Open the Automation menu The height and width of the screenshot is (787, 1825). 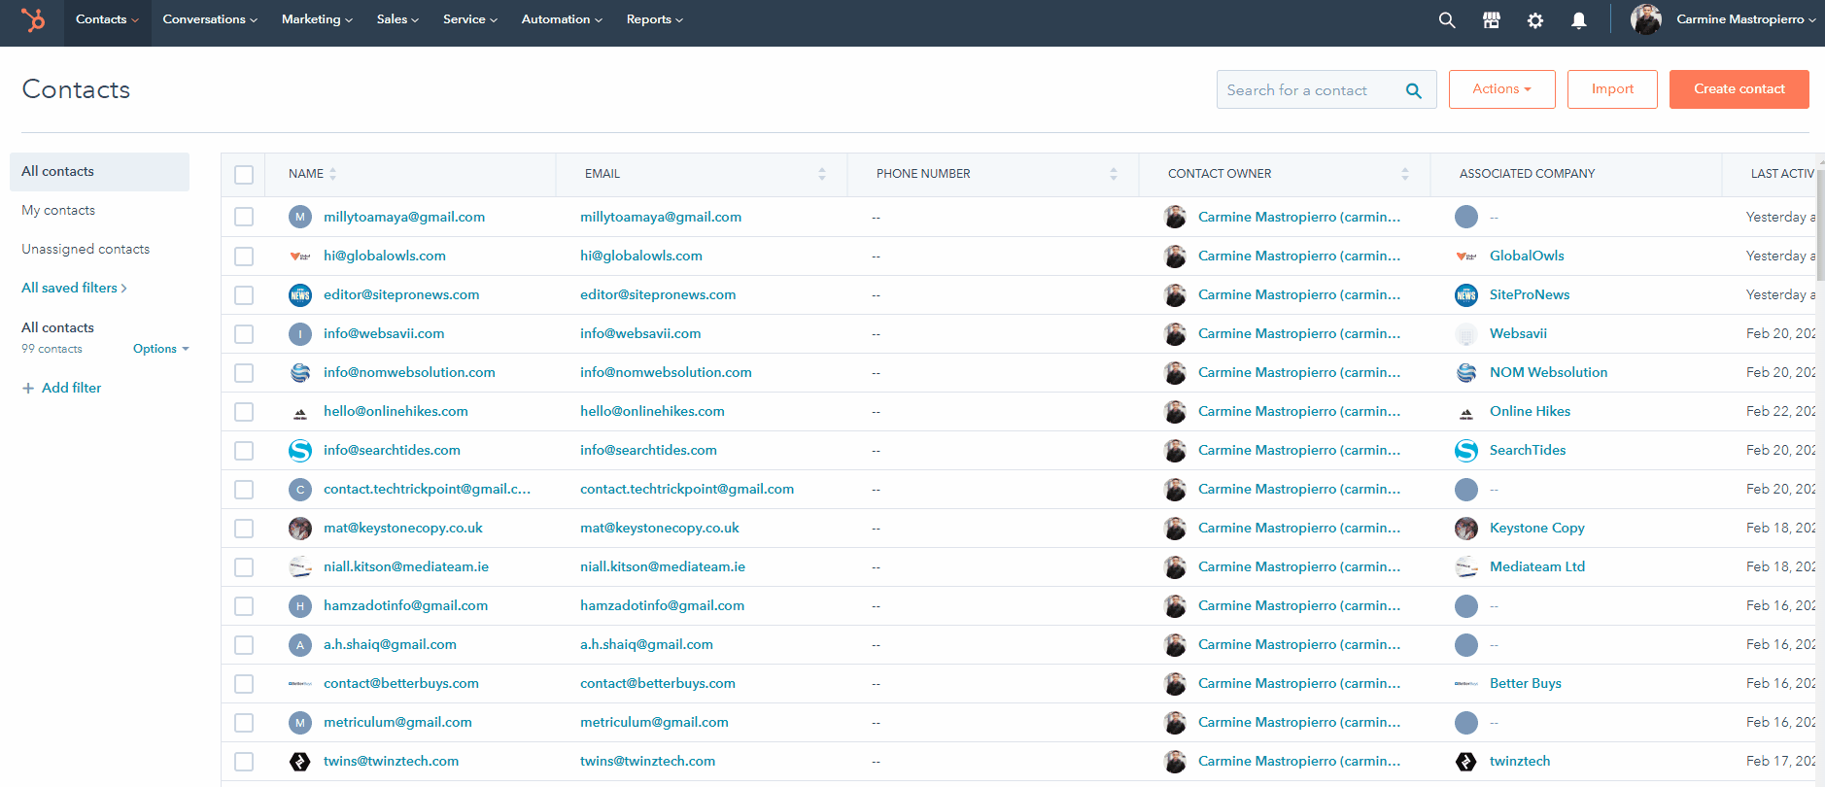tap(562, 19)
